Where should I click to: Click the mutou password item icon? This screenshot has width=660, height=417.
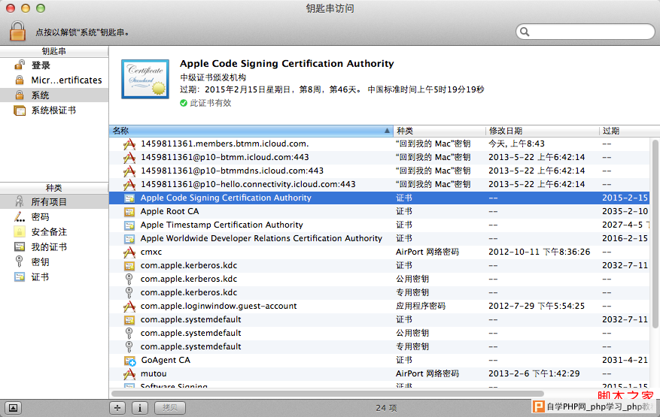(129, 373)
